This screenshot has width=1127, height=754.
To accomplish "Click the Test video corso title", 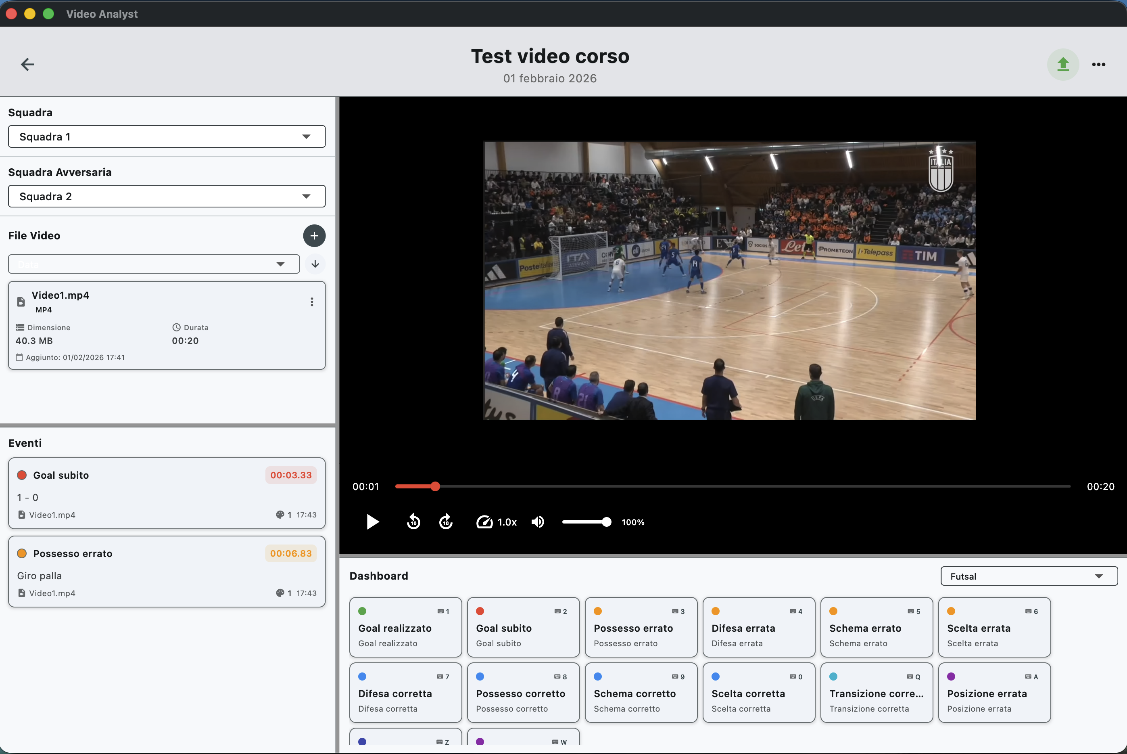I will click(550, 56).
